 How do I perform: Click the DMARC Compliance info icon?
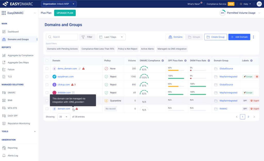click(x=162, y=61)
